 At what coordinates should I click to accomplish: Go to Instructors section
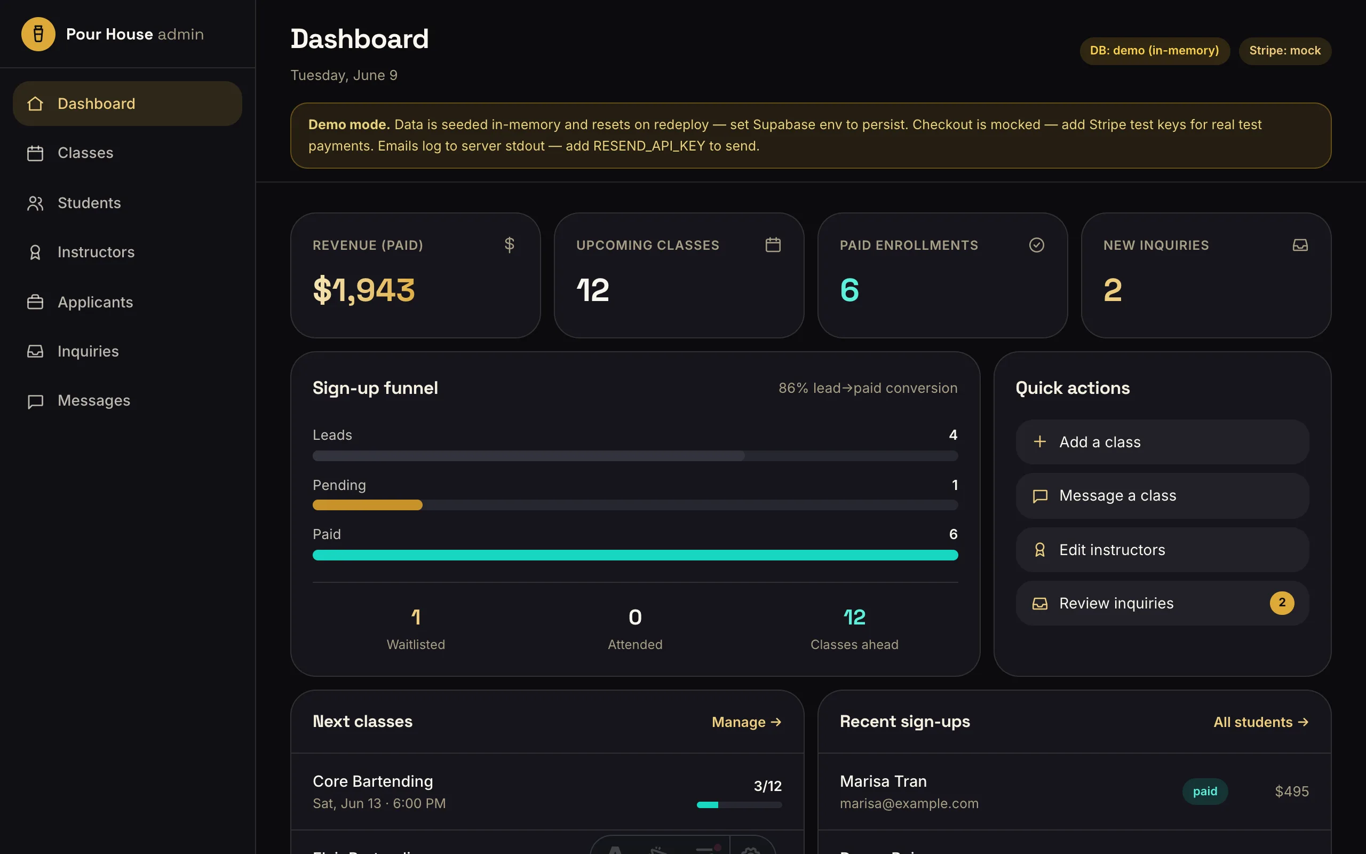(128, 252)
